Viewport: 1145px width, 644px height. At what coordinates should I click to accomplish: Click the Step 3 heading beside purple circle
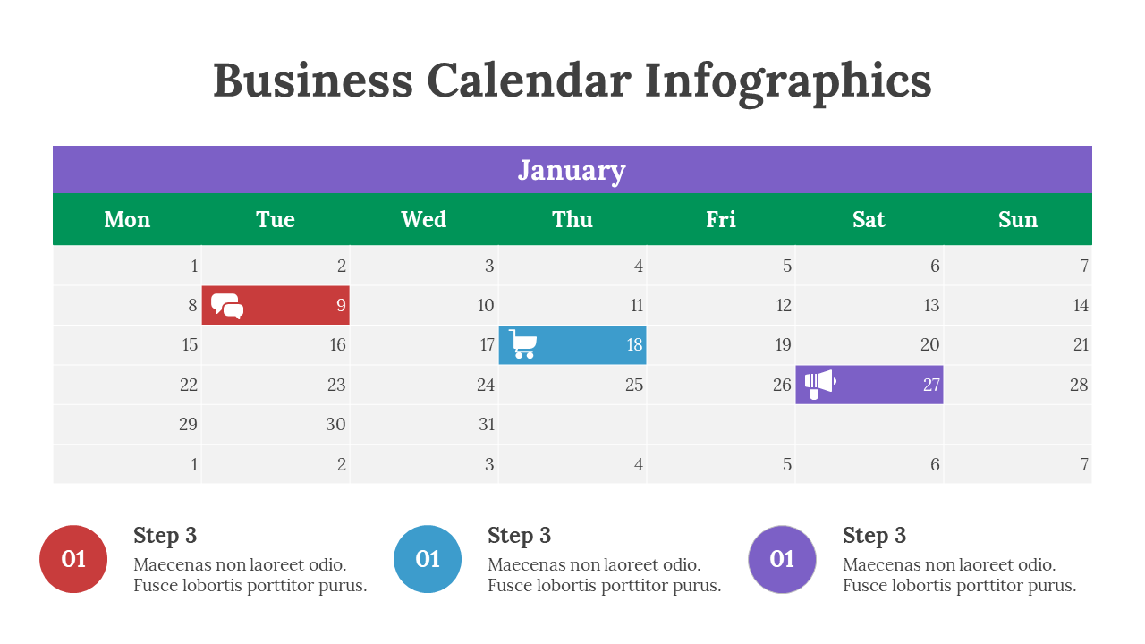[x=874, y=536]
